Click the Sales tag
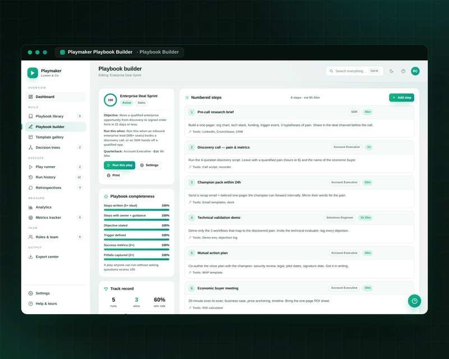449x359 pixels. click(x=141, y=103)
